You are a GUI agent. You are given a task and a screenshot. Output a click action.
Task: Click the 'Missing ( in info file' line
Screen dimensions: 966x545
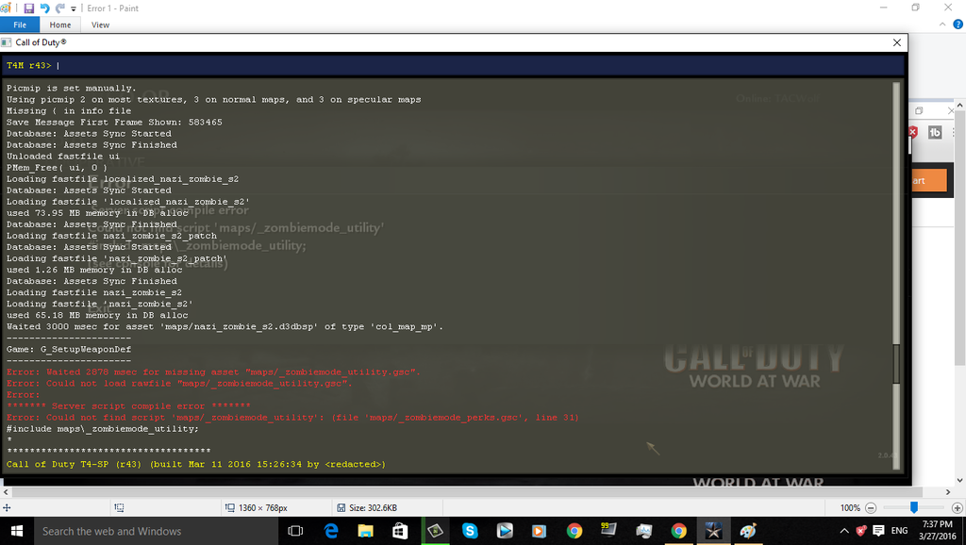69,111
